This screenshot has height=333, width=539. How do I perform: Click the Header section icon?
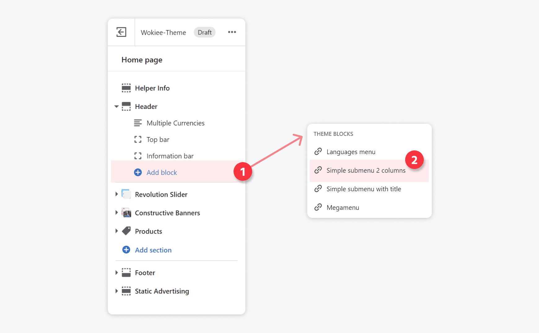126,106
